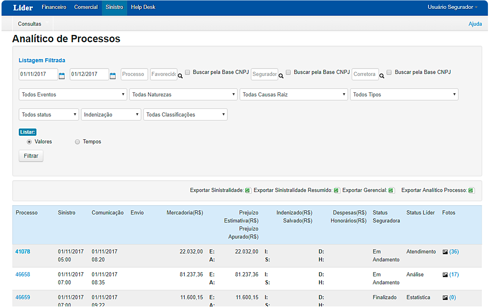This screenshot has width=491, height=308.
Task: Select the Tempos radio option
Action: pyautogui.click(x=77, y=142)
